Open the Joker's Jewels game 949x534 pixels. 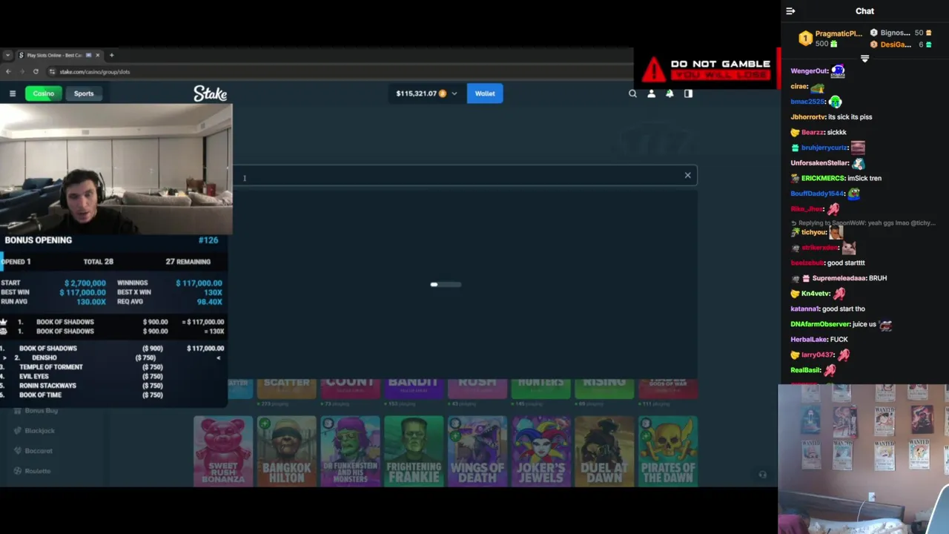coord(540,451)
